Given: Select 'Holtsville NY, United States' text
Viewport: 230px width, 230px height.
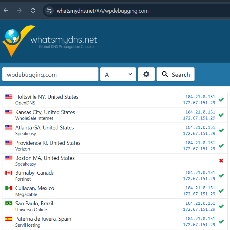Looking at the screenshot, I should (47, 97).
